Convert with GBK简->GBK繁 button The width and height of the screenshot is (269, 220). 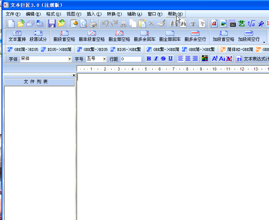click(x=198, y=49)
